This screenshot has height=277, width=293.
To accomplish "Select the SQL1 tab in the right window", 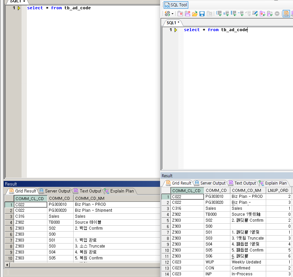I will (173, 23).
